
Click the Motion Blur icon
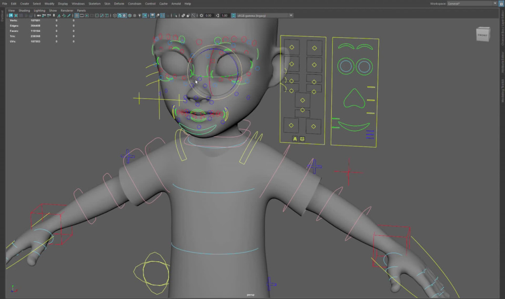tap(158, 16)
